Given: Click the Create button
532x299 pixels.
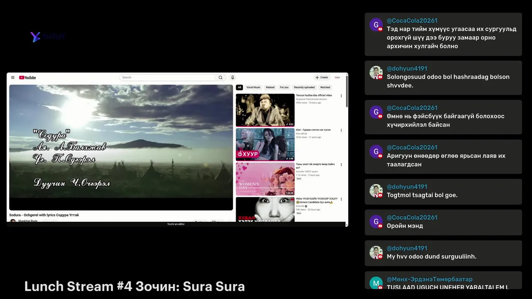Looking at the screenshot, I should 322,77.
